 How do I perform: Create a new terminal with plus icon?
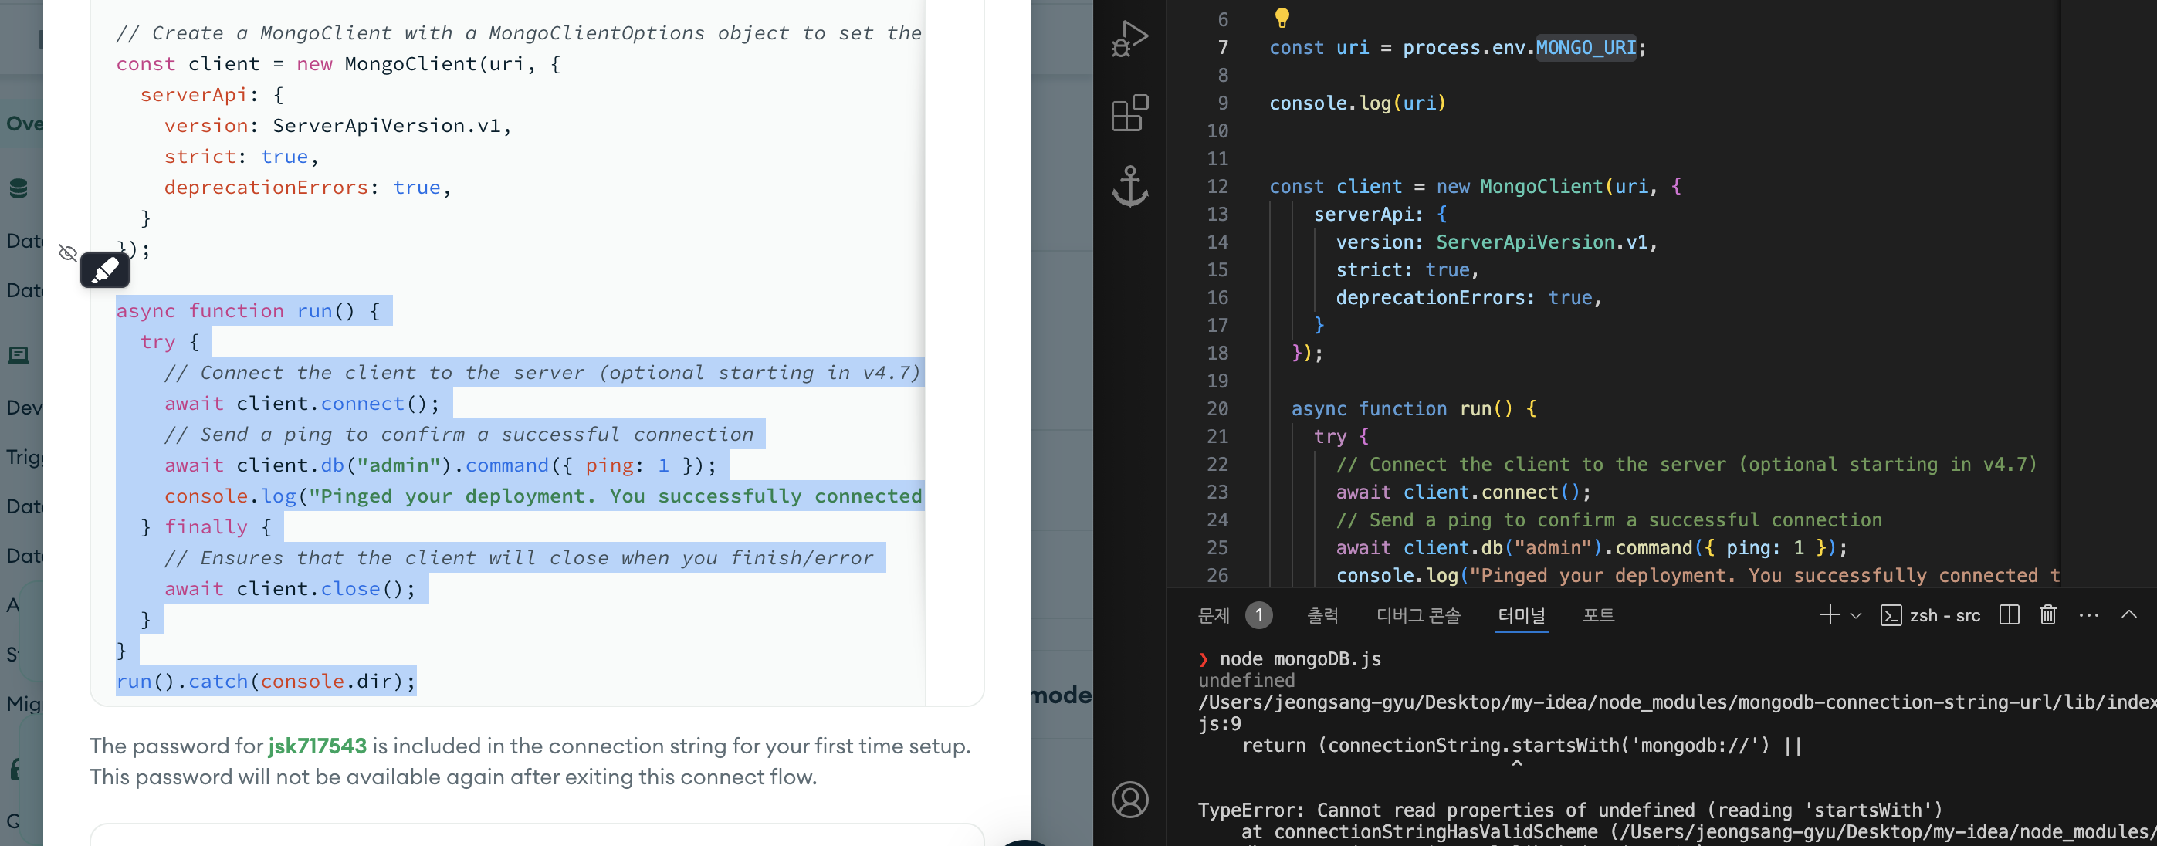1830,614
